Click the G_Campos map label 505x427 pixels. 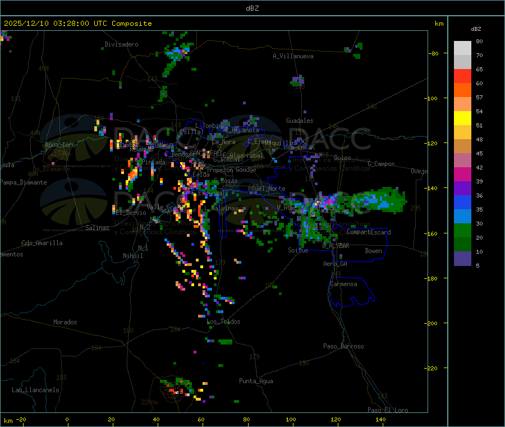tap(382, 164)
